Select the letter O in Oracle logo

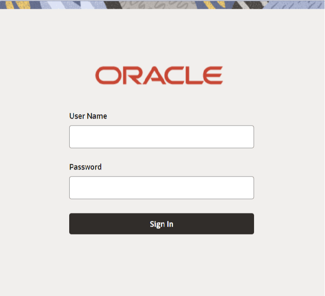[108, 75]
